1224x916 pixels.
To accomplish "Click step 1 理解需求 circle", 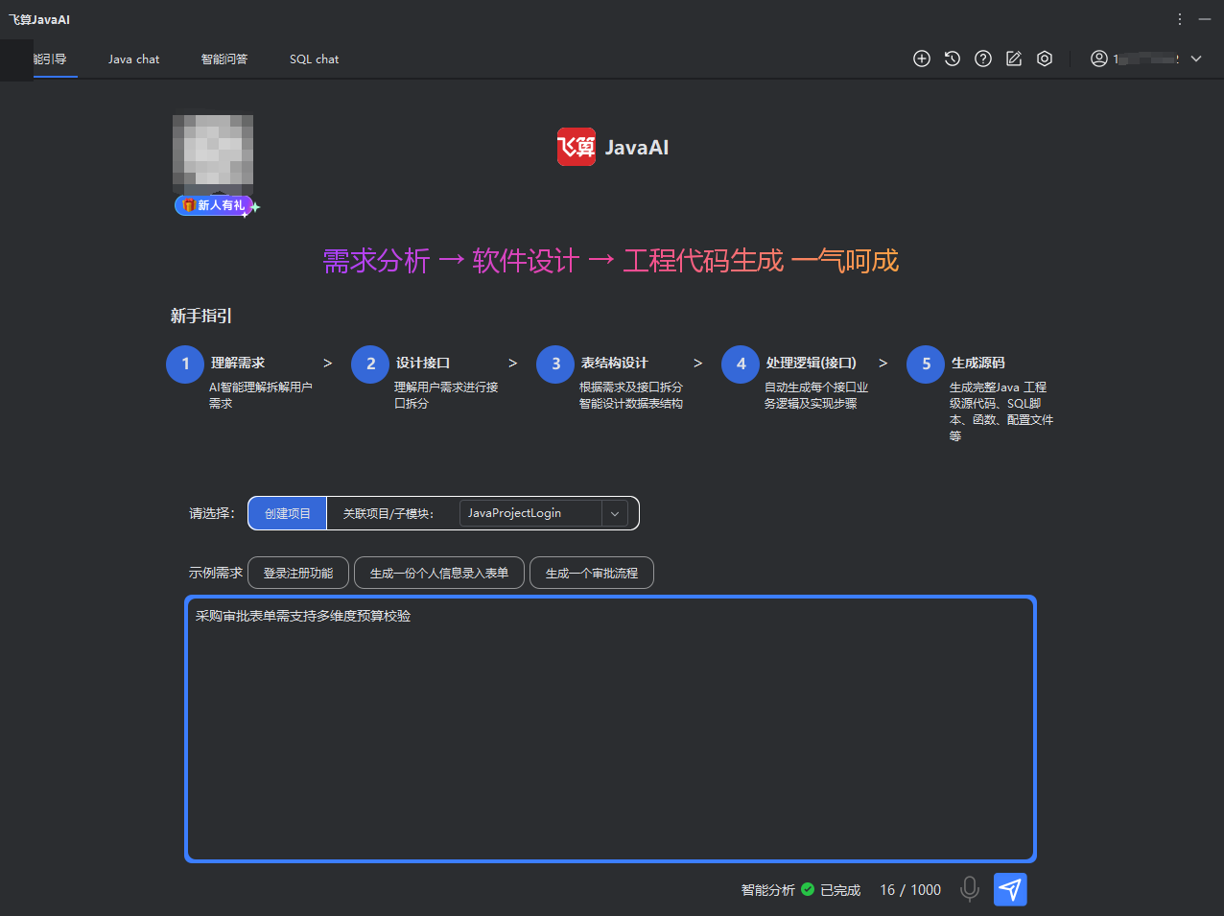I will 185,364.
